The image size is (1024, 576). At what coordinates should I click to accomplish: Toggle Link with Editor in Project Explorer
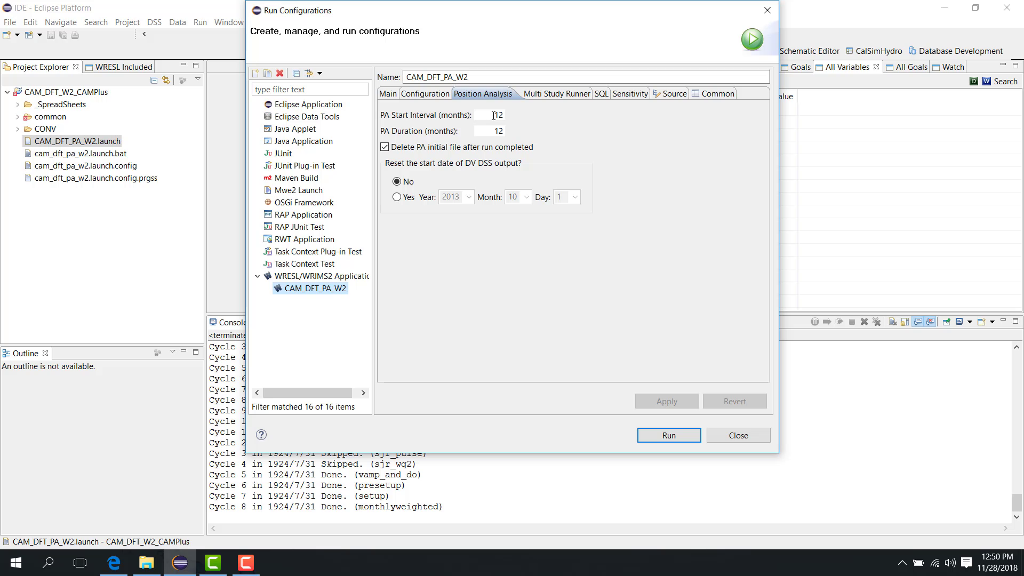pyautogui.click(x=166, y=80)
